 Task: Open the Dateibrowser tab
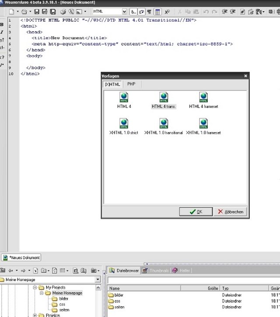[124, 271]
